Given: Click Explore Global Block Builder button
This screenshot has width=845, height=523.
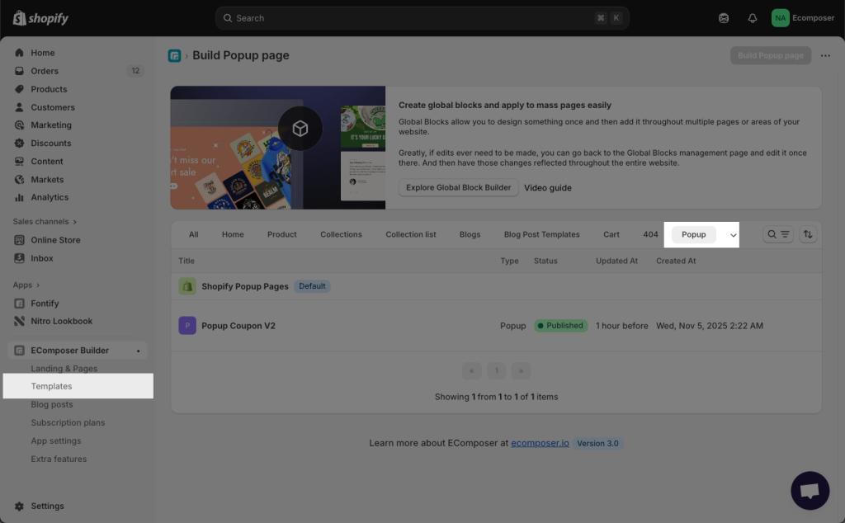Looking at the screenshot, I should pyautogui.click(x=458, y=187).
